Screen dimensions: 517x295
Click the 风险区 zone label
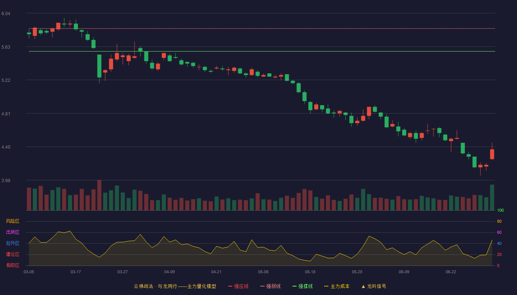pyautogui.click(x=13, y=221)
